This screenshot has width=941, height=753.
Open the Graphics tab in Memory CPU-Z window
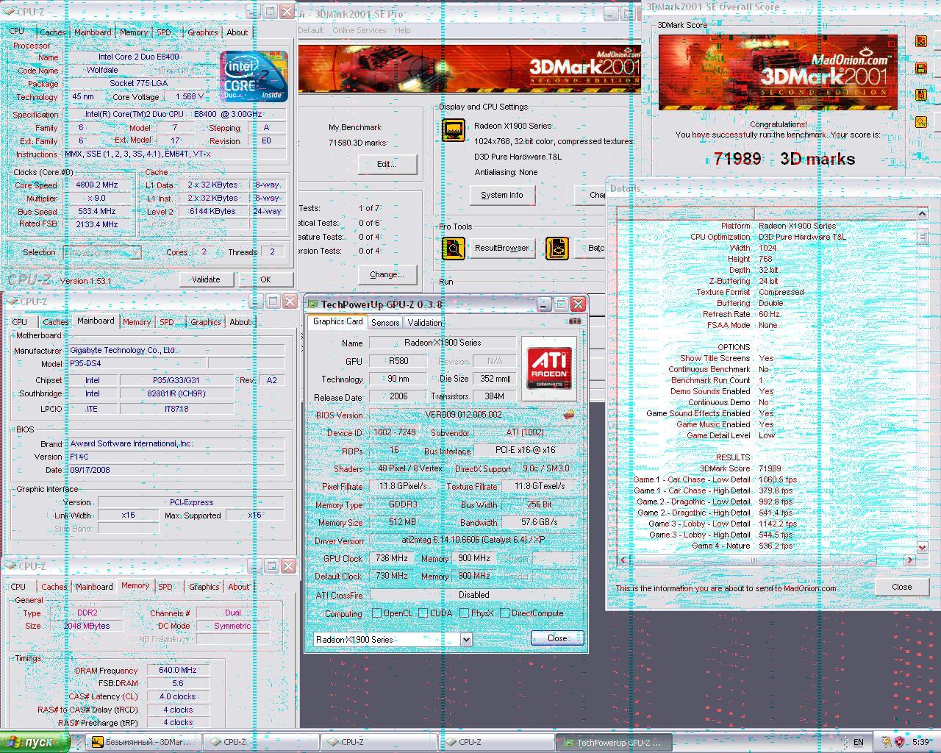[x=204, y=587]
